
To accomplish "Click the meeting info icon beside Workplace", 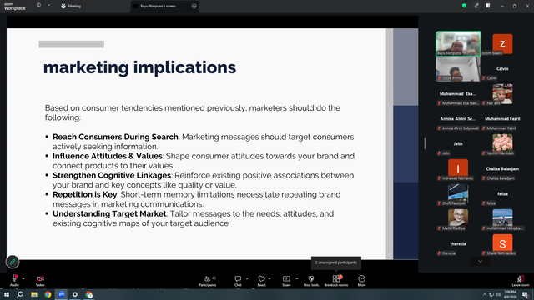I will pyautogui.click(x=38, y=6).
